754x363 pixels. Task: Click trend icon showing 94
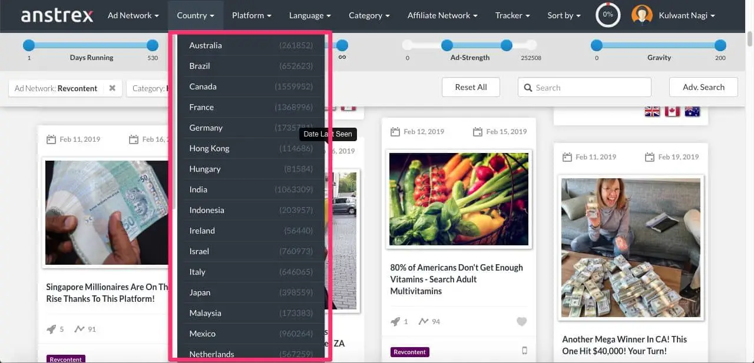[x=423, y=322]
